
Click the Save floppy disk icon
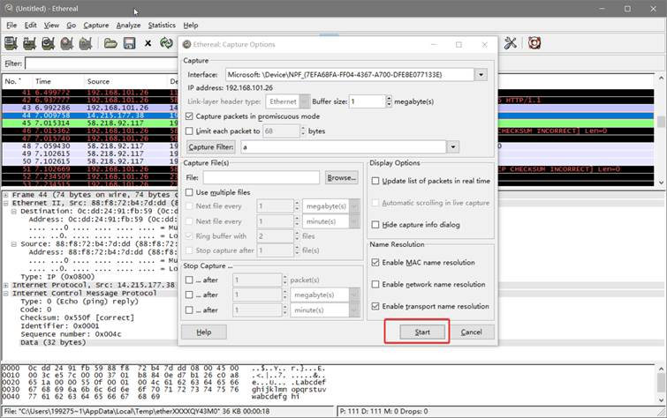tap(129, 43)
